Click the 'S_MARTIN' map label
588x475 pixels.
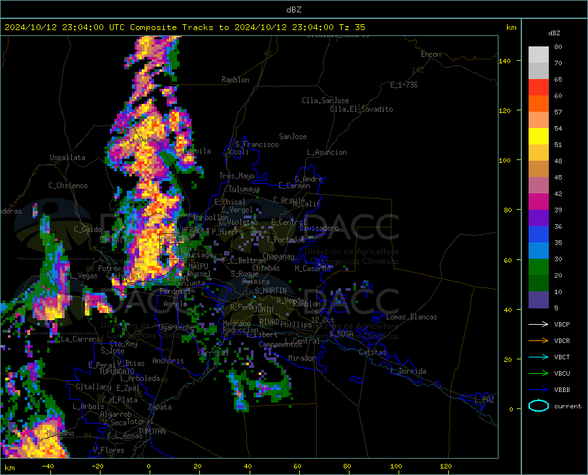270,291
